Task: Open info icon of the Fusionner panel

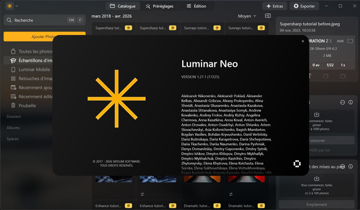Action: click(350, 102)
